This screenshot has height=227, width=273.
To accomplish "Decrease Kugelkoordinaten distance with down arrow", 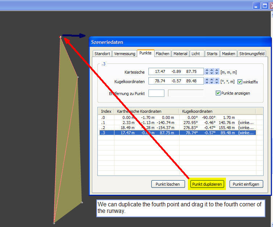I will [x=217, y=82].
